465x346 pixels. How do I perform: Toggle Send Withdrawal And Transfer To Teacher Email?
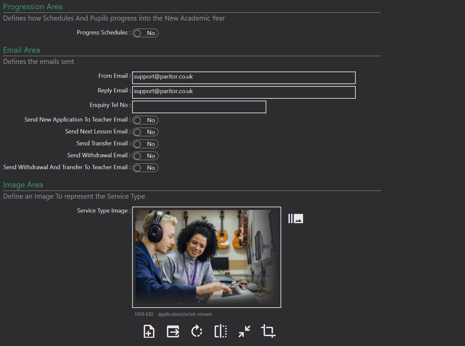tap(145, 168)
